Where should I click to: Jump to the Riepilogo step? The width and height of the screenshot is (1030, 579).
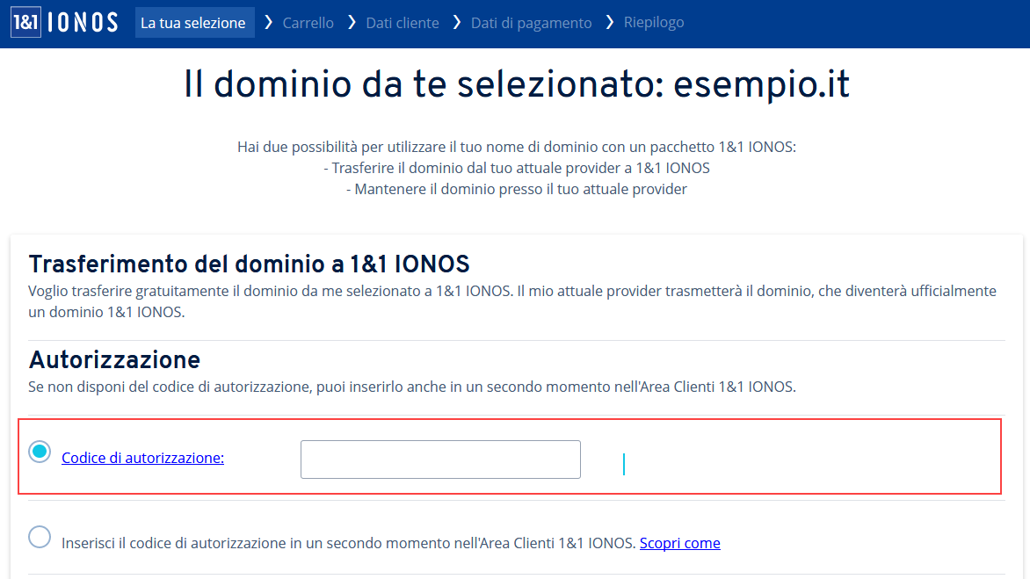click(x=654, y=22)
